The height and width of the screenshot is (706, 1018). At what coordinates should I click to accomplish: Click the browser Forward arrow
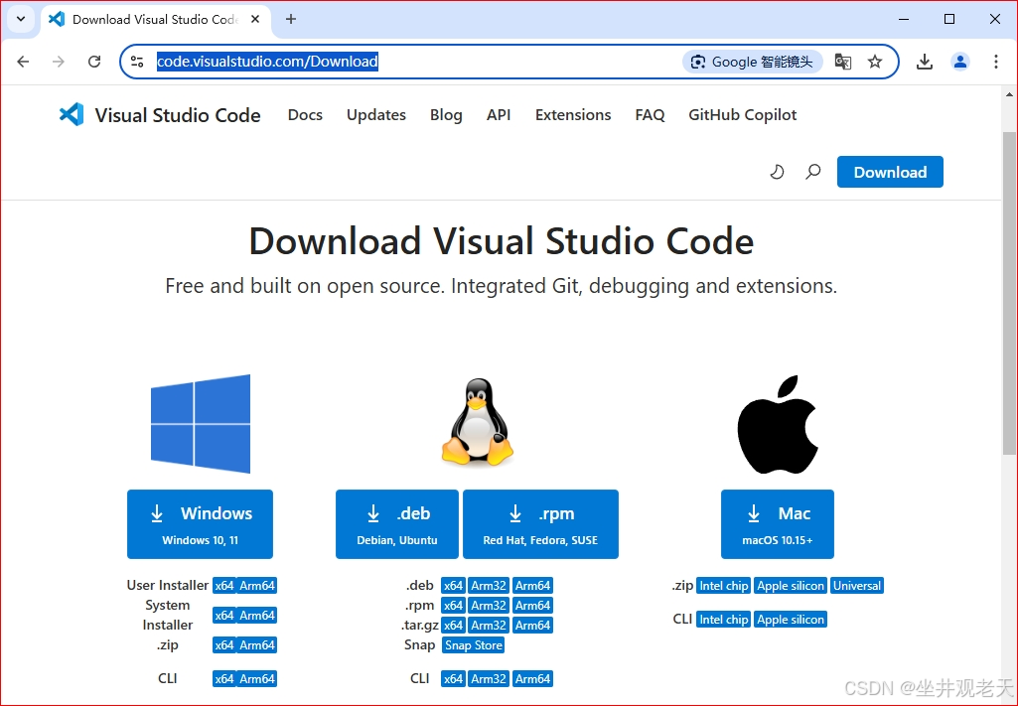pyautogui.click(x=59, y=62)
